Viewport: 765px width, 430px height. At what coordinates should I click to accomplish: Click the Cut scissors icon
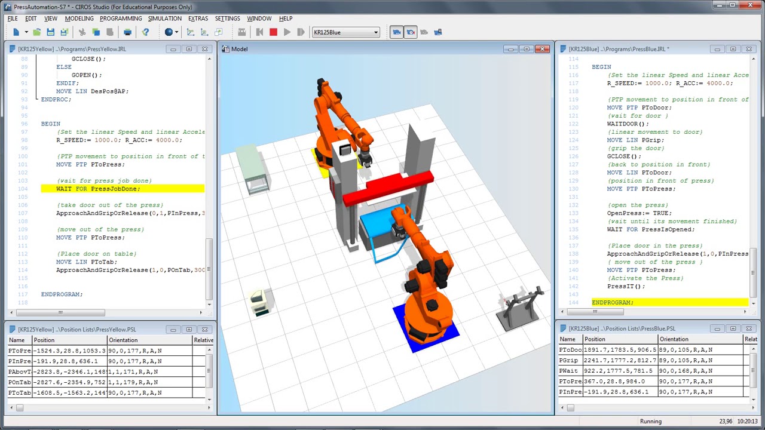pyautogui.click(x=82, y=32)
